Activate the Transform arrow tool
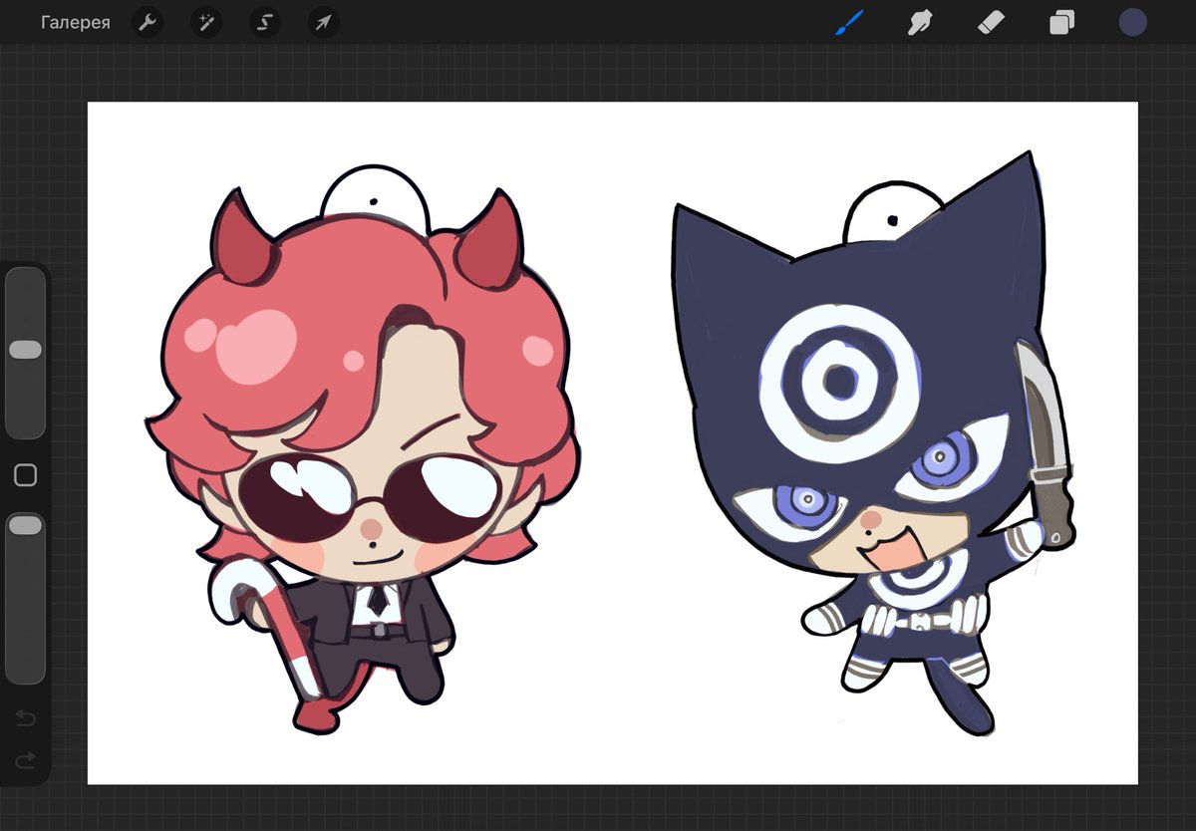This screenshot has width=1196, height=831. (323, 22)
